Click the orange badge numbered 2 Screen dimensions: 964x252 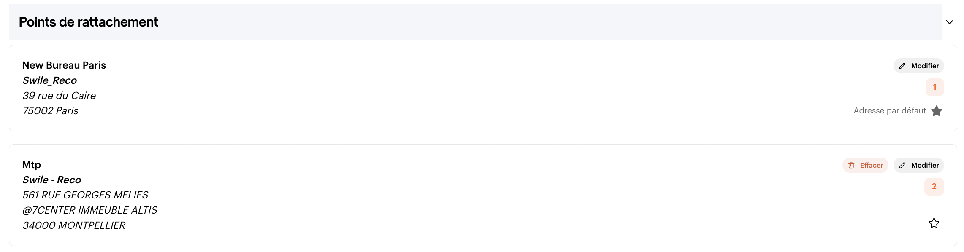click(x=934, y=187)
